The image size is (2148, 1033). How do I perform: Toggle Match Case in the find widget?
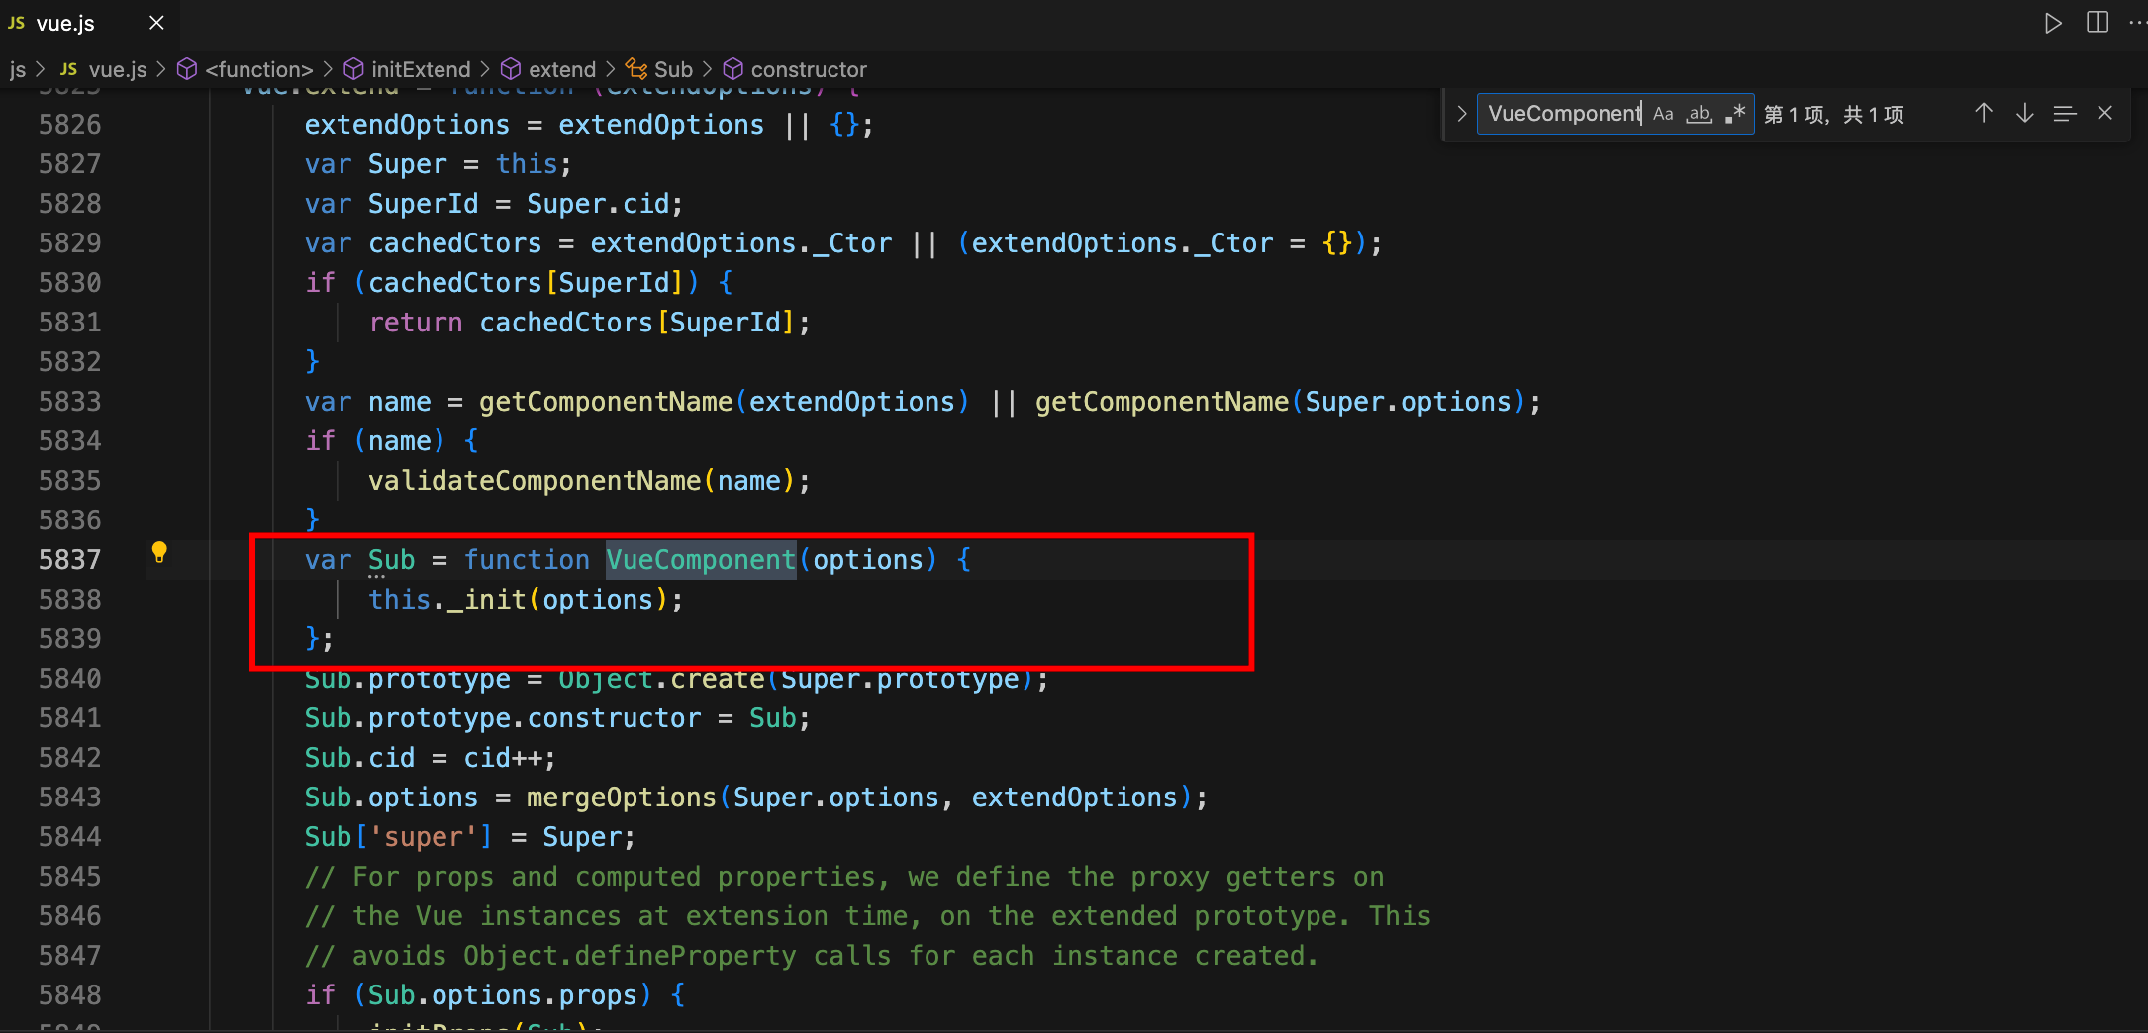pyautogui.click(x=1664, y=114)
